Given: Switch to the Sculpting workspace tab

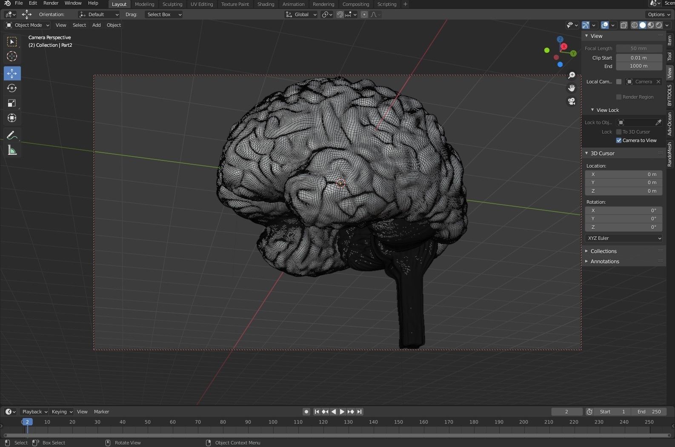Looking at the screenshot, I should point(172,4).
